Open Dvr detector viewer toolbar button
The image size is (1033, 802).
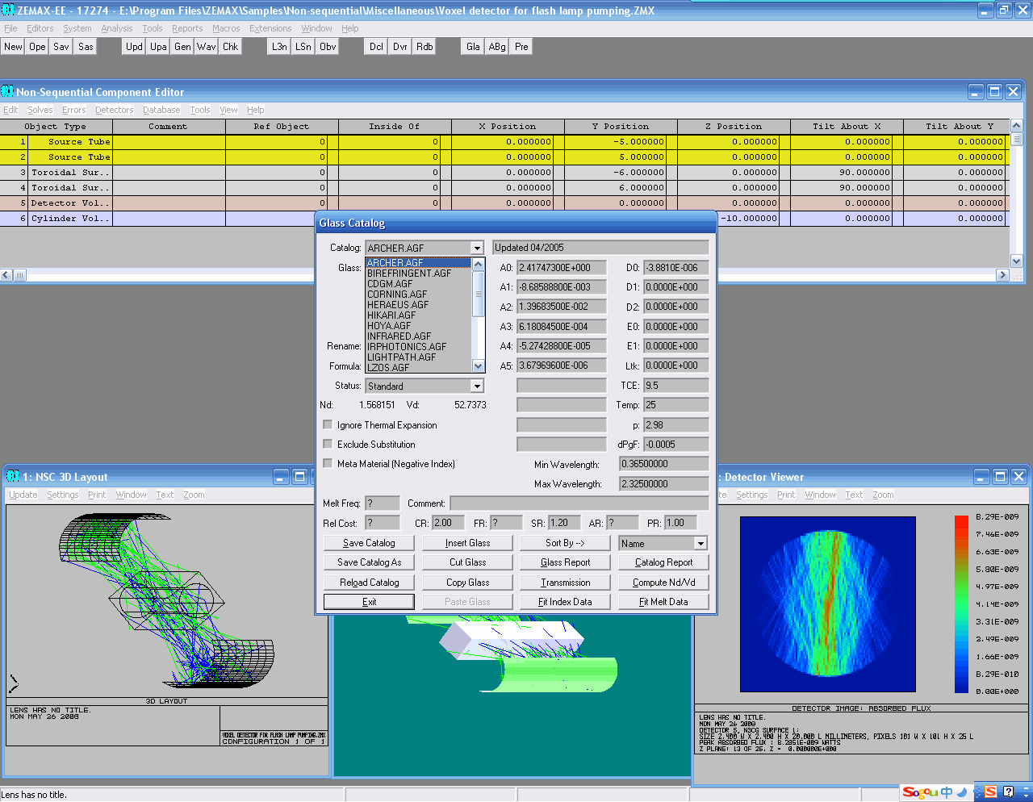click(400, 47)
